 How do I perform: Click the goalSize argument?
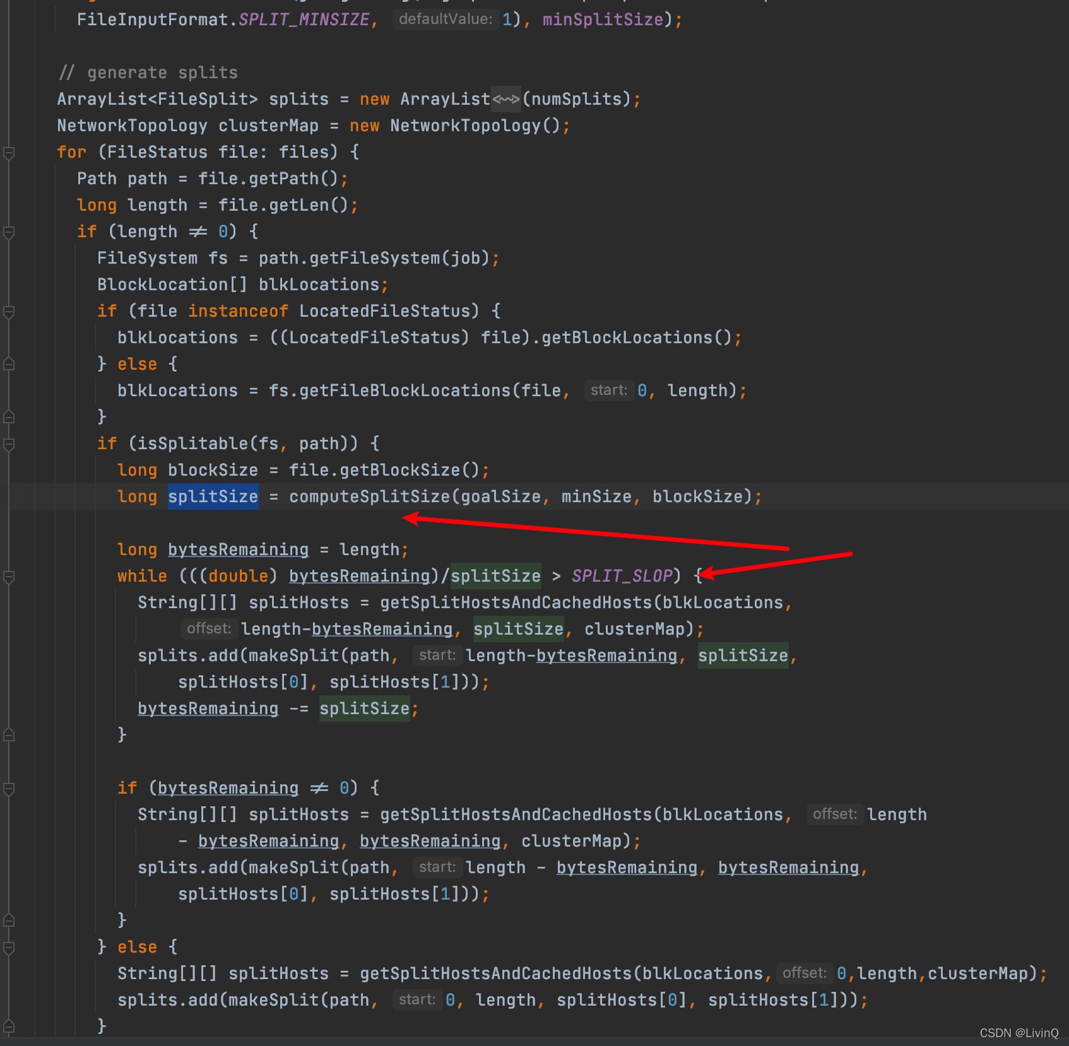point(500,497)
